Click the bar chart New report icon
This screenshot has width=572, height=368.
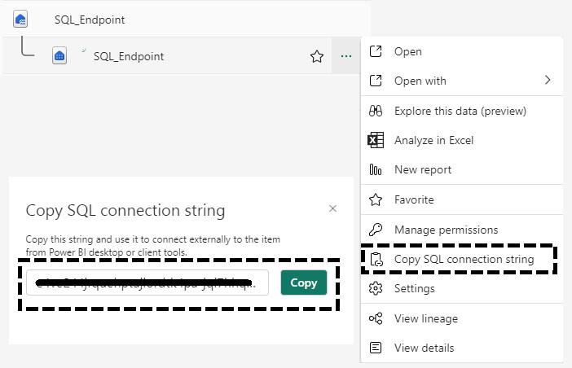[x=376, y=170]
